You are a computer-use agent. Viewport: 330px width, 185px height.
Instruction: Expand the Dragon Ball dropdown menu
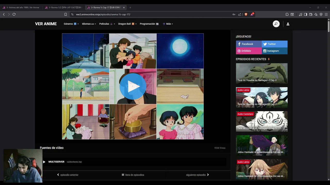pos(127,24)
